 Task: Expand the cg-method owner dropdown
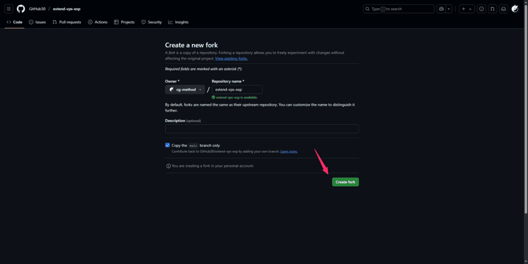pyautogui.click(x=185, y=90)
